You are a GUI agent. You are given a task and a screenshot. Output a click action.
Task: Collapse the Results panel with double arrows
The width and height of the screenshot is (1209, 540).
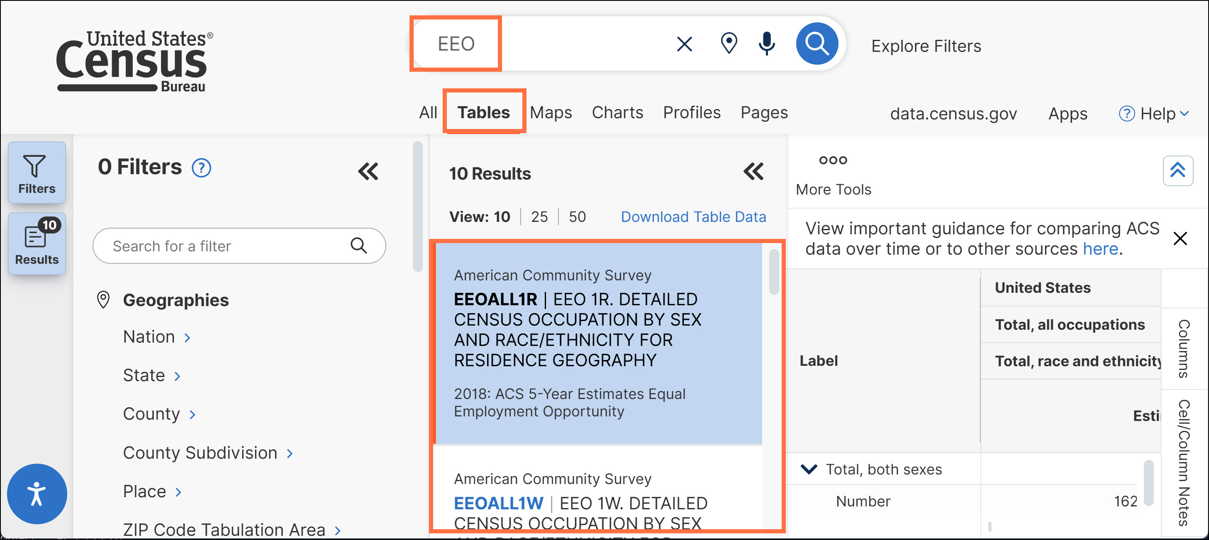753,171
